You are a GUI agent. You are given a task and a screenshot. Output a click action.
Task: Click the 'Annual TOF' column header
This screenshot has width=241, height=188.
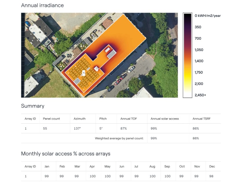[x=129, y=119]
